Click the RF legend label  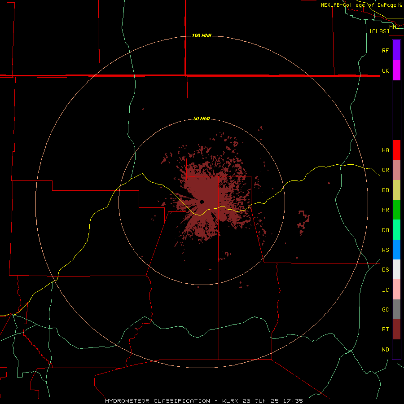[x=386, y=50]
